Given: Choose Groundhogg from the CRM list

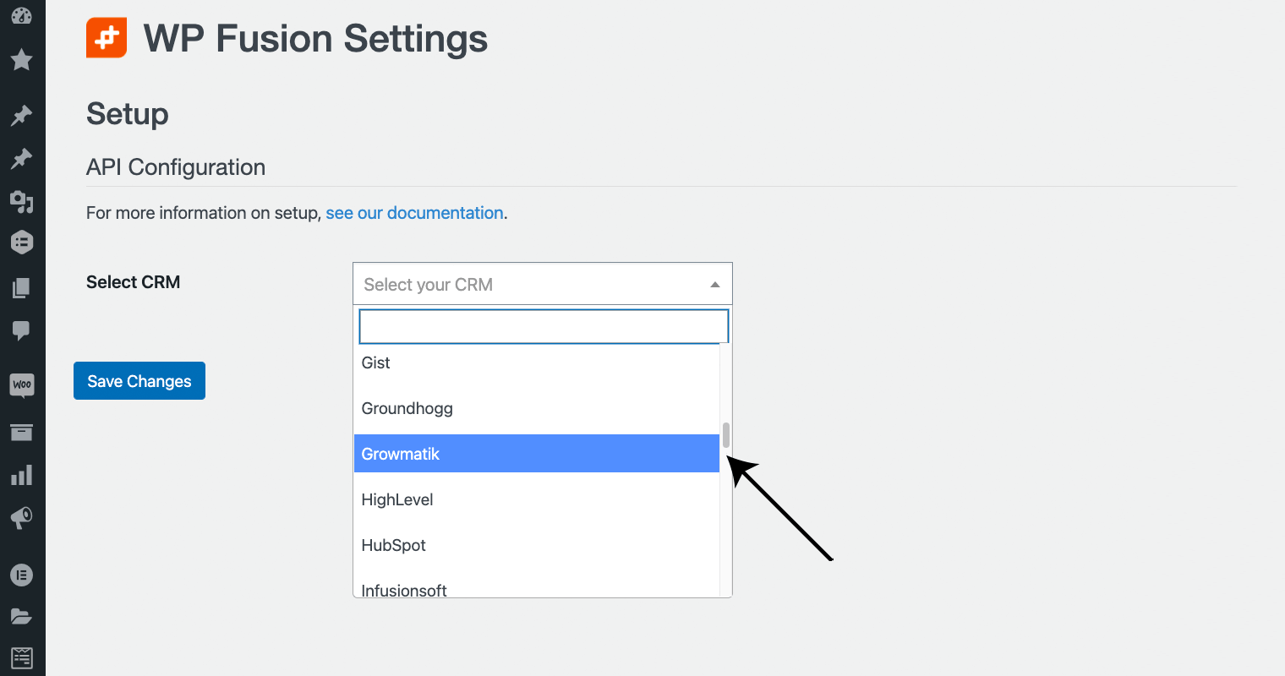Looking at the screenshot, I should click(x=537, y=408).
